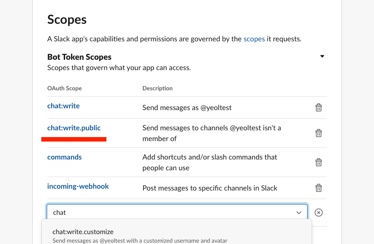374x244 pixels.
Task: Open the commands scope link
Action: point(64,157)
